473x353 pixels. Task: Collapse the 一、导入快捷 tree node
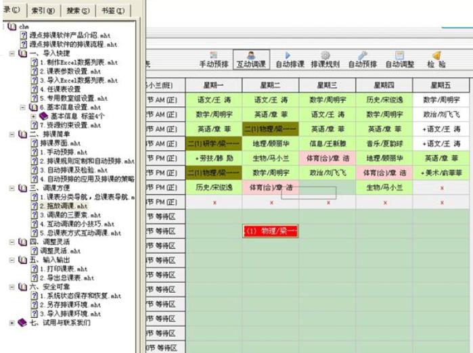click(x=12, y=54)
